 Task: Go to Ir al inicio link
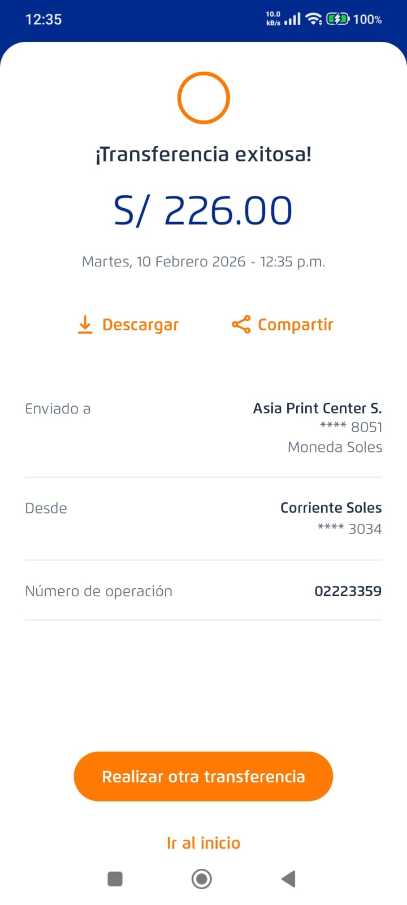[x=203, y=843]
